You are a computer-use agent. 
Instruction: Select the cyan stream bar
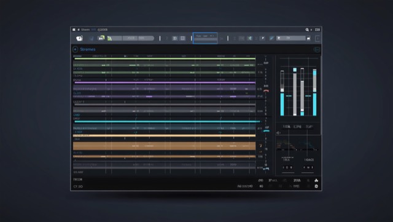coord(167,122)
